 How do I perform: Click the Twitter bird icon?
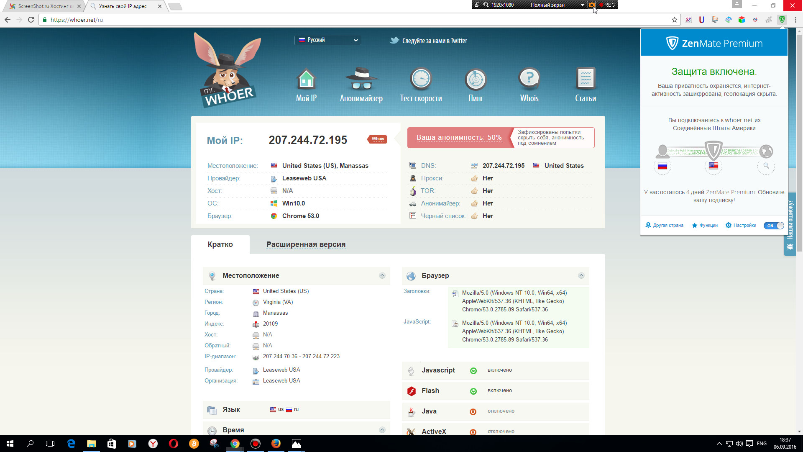394,41
